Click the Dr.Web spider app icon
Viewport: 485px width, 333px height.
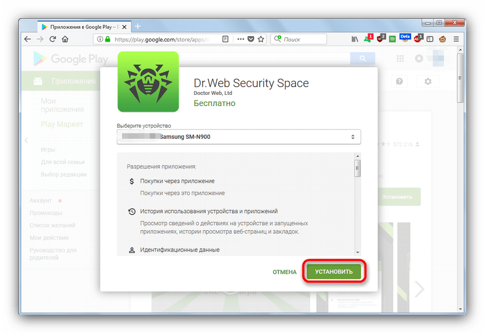coord(148,82)
